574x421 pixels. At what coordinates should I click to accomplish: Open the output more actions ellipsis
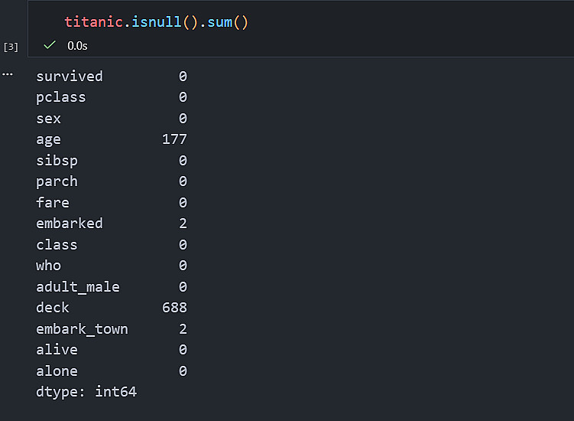[8, 74]
